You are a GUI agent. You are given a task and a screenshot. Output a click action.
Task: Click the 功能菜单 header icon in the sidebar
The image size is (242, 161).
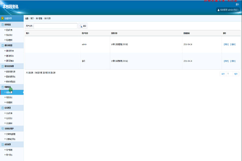(2, 19)
